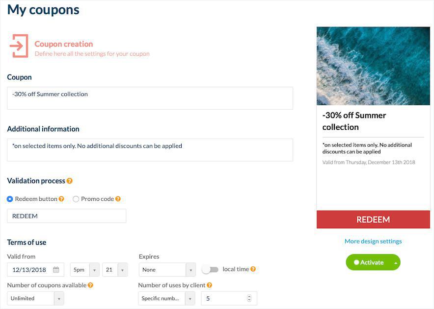Click the red REDEEM preview button
The width and height of the screenshot is (434, 309).
tap(373, 219)
